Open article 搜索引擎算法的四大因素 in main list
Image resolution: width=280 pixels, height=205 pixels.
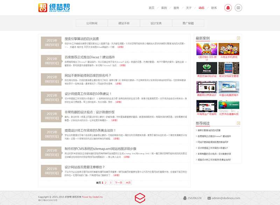pyautogui.click(x=82, y=39)
